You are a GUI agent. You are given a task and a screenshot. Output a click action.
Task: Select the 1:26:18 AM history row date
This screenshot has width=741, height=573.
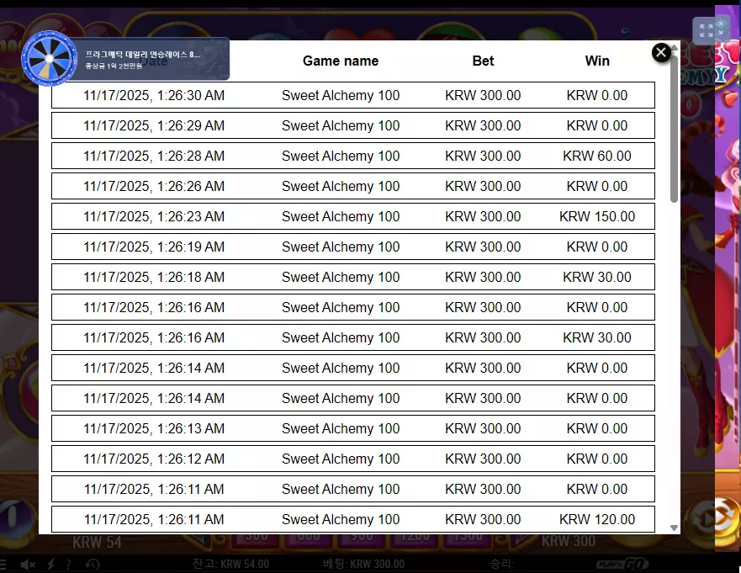click(x=154, y=277)
